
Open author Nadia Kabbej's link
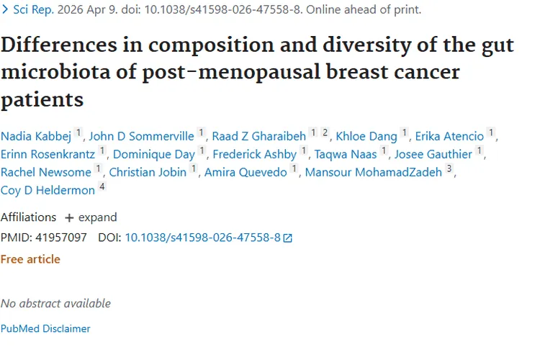tap(36, 135)
